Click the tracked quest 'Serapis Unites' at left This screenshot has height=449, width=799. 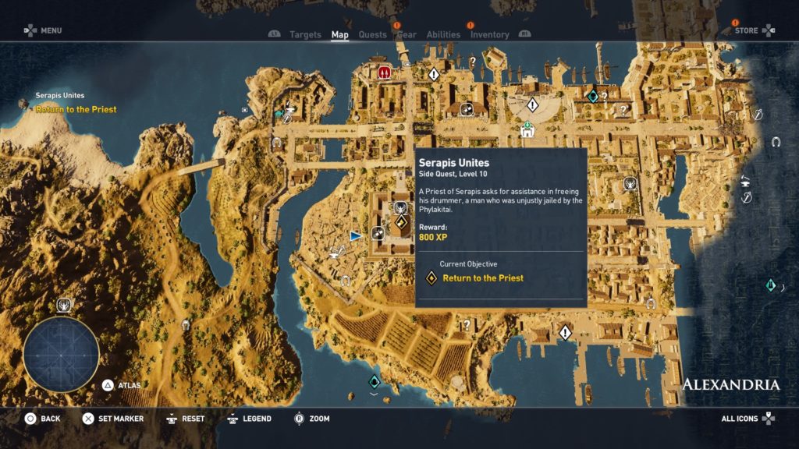pyautogui.click(x=59, y=95)
